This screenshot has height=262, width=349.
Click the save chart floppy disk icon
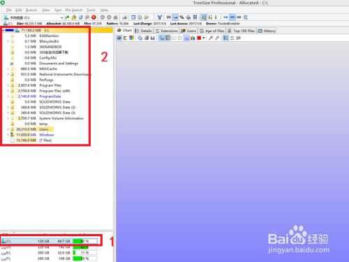(x=152, y=38)
